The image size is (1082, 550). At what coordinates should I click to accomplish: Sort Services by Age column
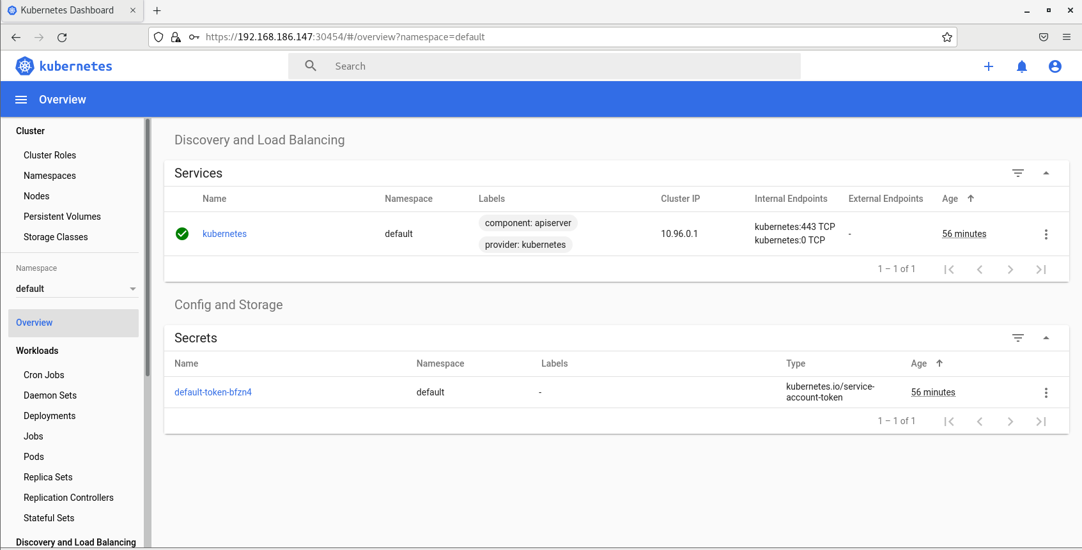[x=950, y=199]
